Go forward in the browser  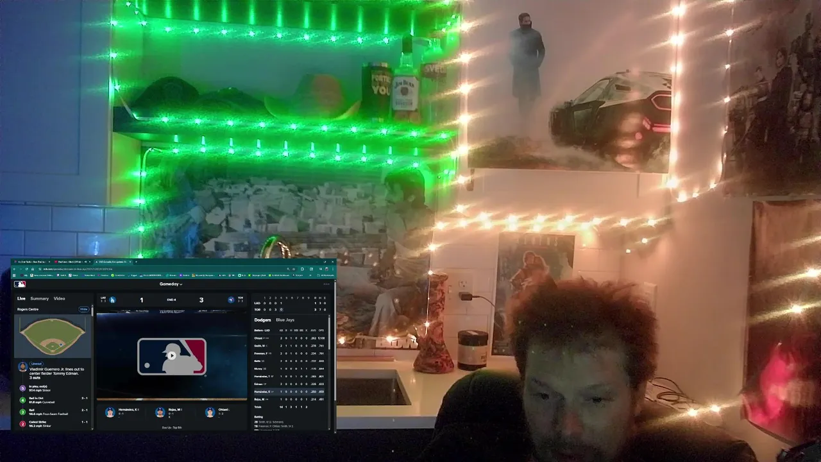coord(21,269)
